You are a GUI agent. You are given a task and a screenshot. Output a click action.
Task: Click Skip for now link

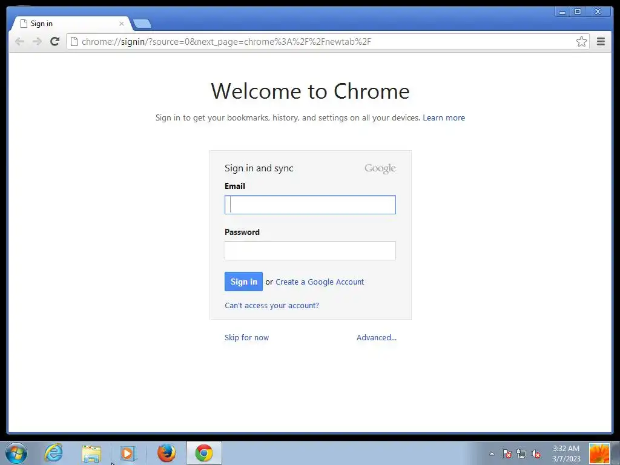tap(247, 338)
